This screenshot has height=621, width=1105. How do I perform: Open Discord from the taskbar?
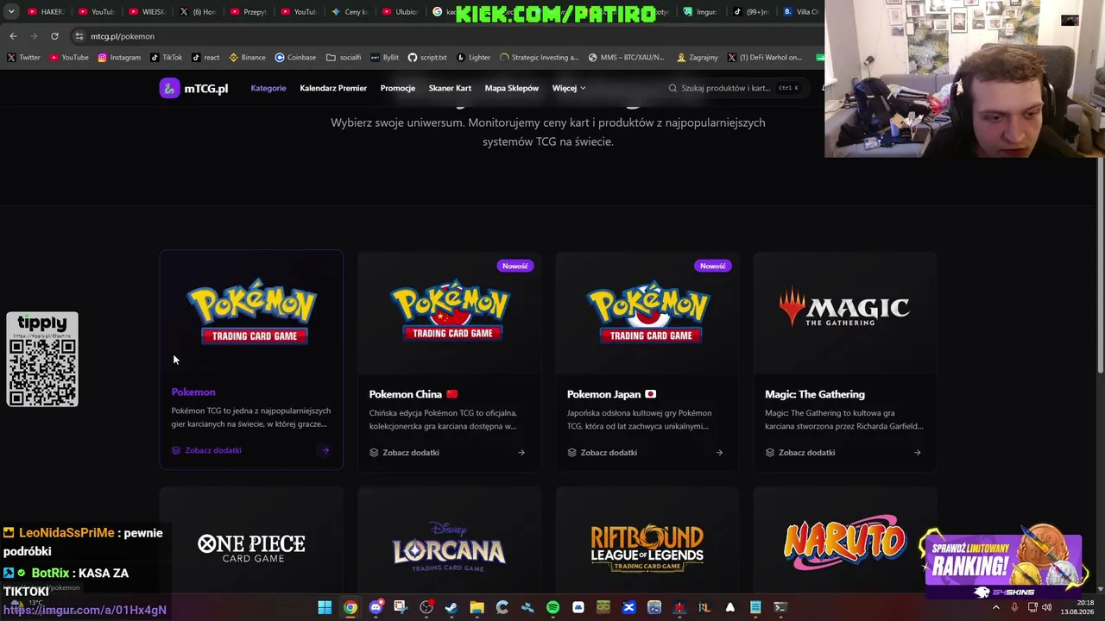click(376, 607)
